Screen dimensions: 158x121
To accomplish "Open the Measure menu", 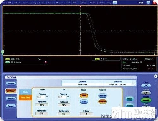I will [59, 3].
